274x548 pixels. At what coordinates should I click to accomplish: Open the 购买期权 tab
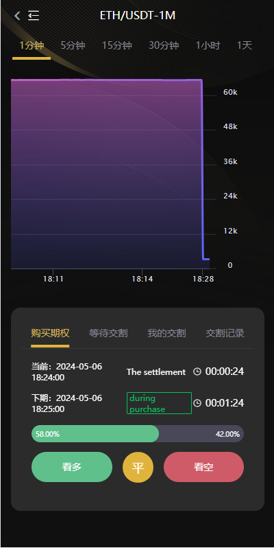point(50,333)
